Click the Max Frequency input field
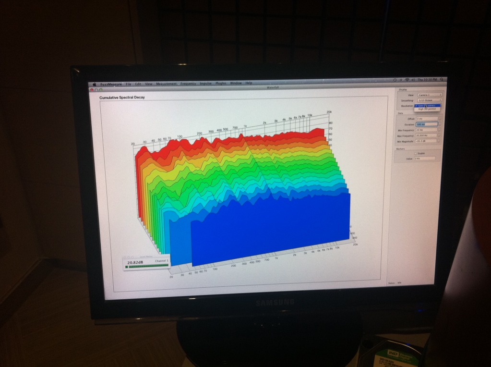Screen dimensions: 491x367 [426, 135]
